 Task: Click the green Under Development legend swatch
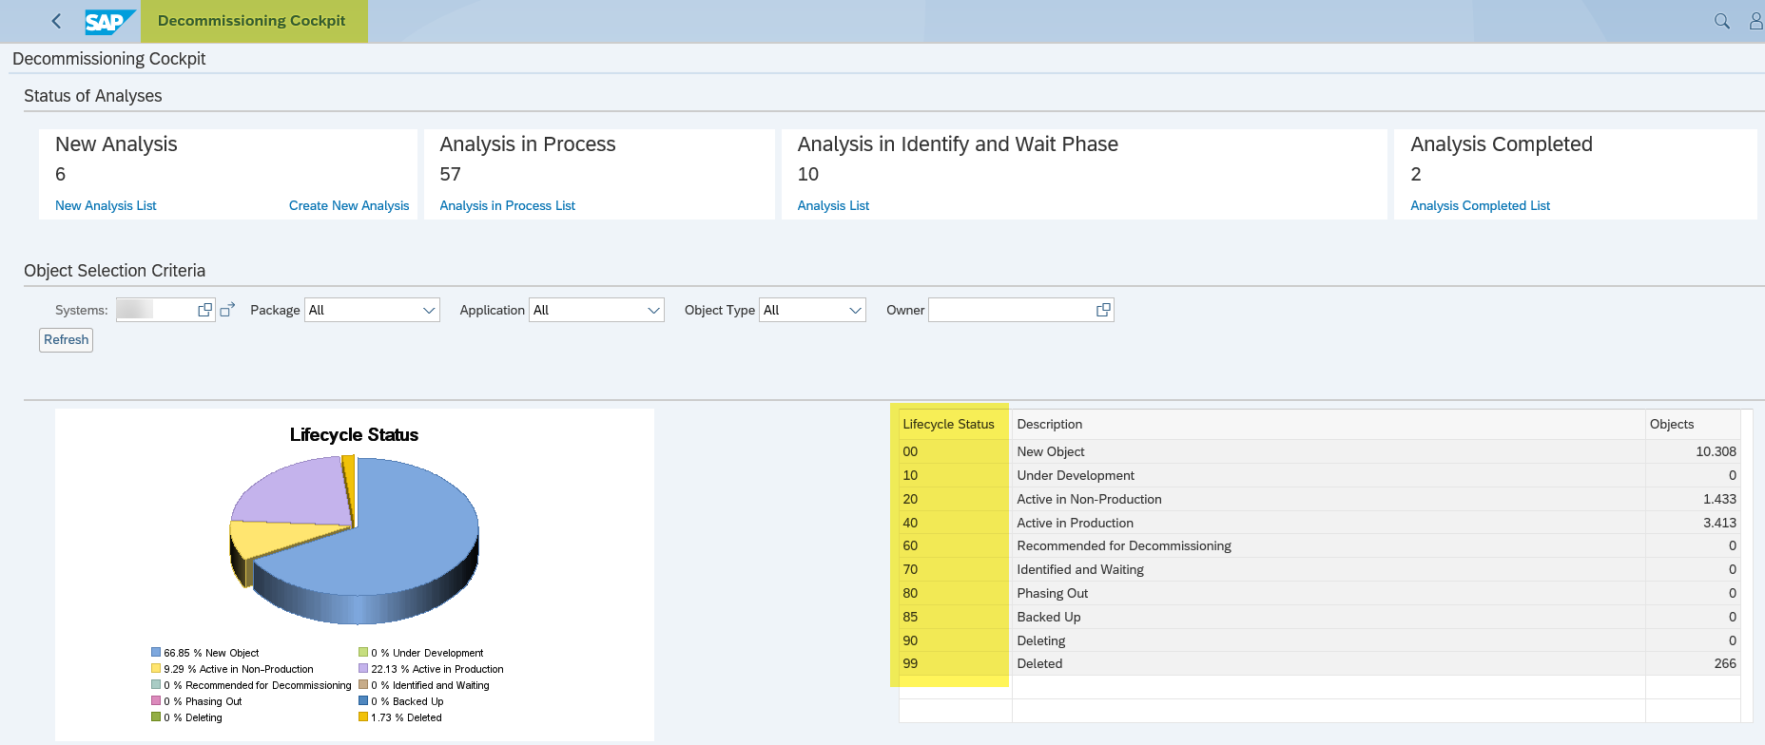click(x=363, y=653)
